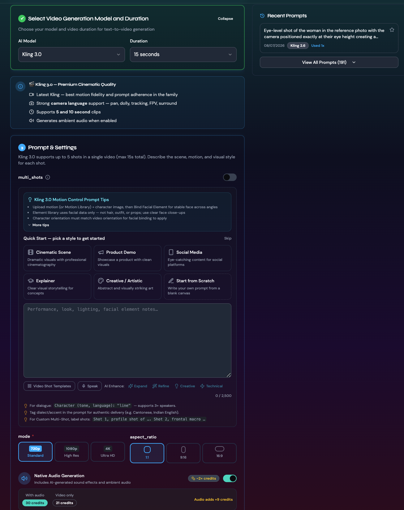Screen dimensions: 404x510
Task: Click the Refine magic wand icon
Action: [x=155, y=386]
